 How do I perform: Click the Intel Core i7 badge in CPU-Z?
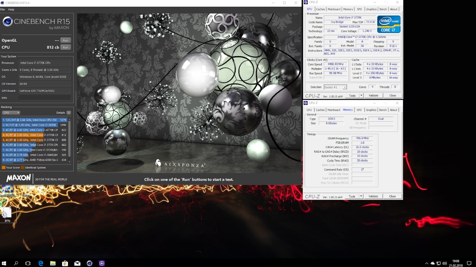[389, 24]
